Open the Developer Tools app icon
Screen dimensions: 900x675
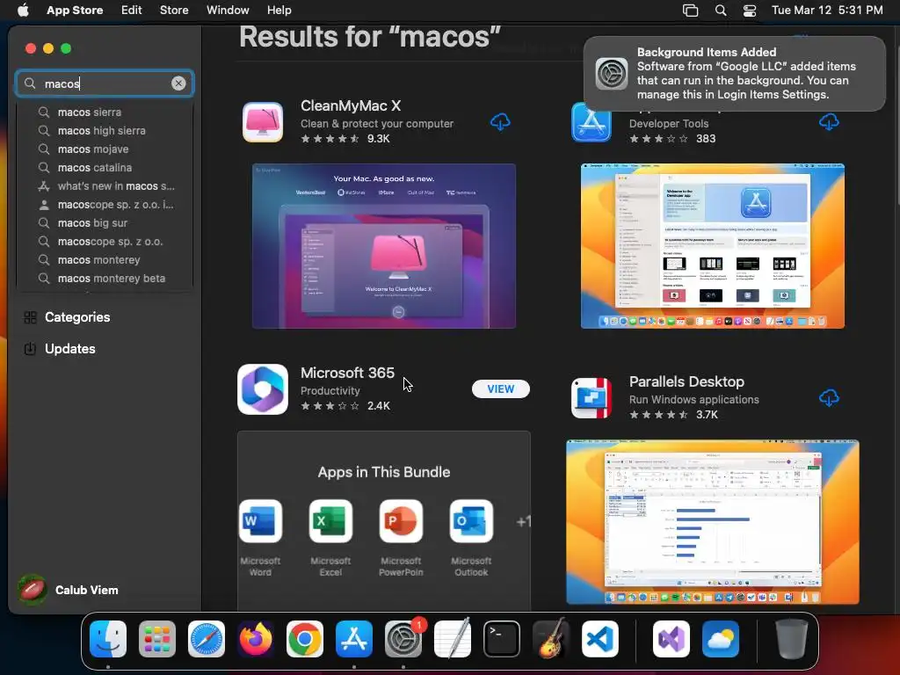pos(592,121)
